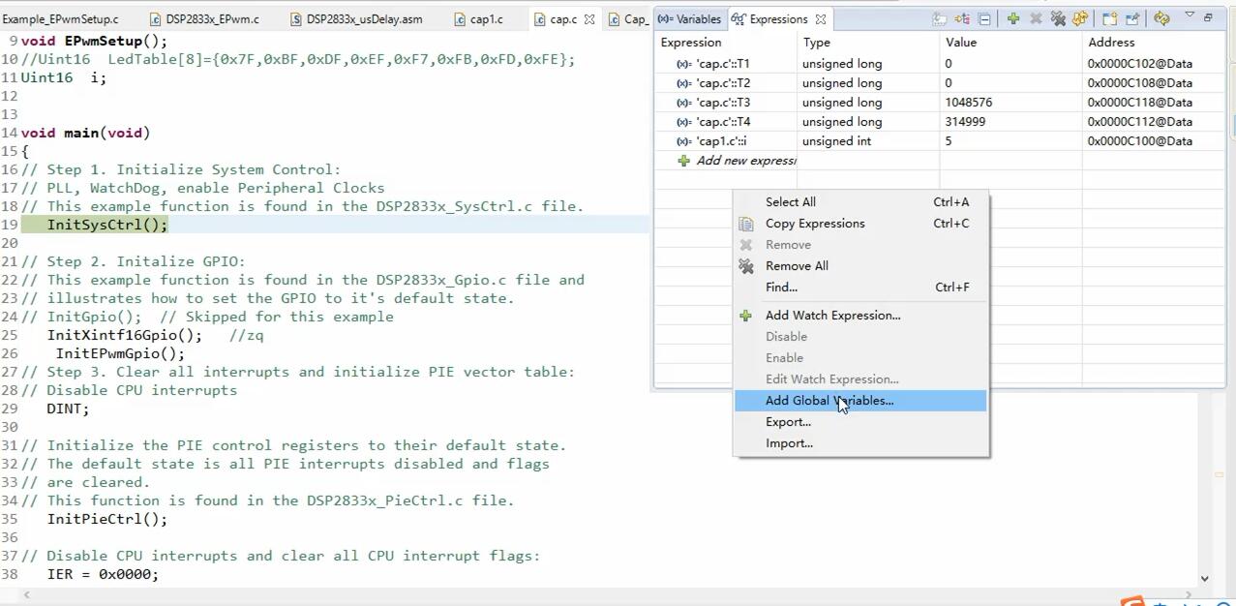Click the single gray X remove icon
This screenshot has height=606, width=1236.
(1036, 18)
